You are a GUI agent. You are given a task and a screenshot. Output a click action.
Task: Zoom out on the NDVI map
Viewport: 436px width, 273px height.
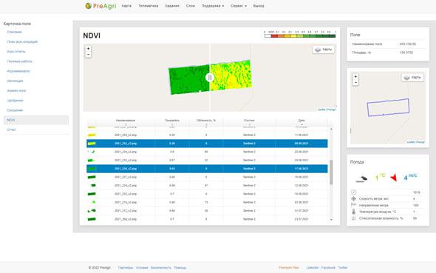pos(88,55)
